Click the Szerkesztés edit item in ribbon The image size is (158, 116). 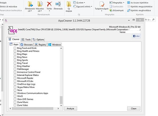[116, 7]
